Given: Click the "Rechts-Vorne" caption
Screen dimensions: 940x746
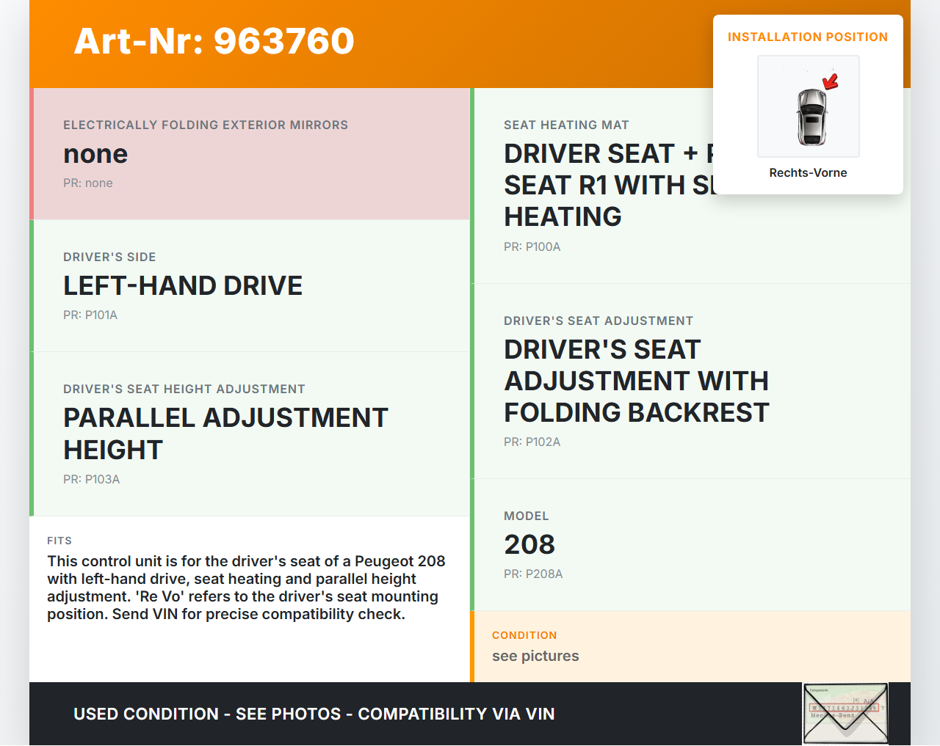Looking at the screenshot, I should 808,173.
